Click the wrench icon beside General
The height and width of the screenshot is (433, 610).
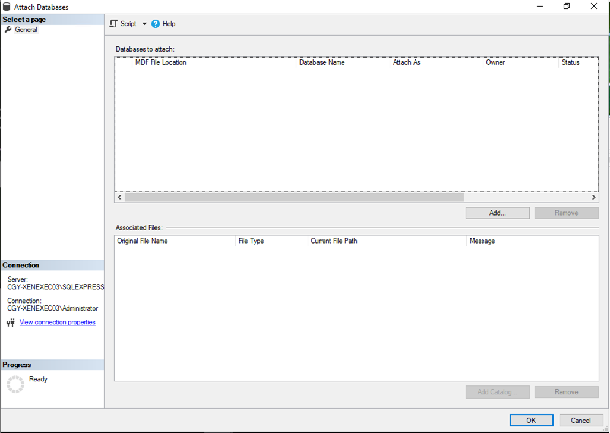click(x=8, y=30)
